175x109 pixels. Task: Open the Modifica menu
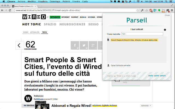click(32, 1)
